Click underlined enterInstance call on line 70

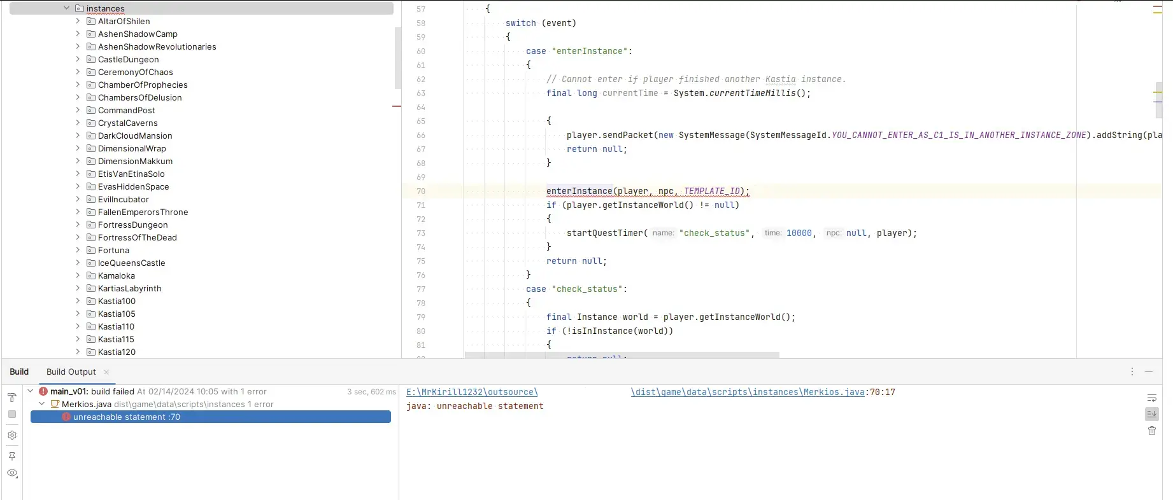[x=579, y=191]
